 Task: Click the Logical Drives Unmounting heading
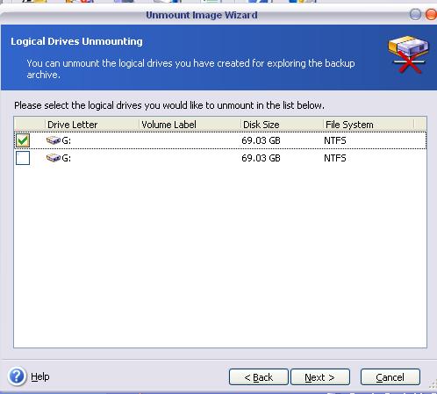pos(76,41)
